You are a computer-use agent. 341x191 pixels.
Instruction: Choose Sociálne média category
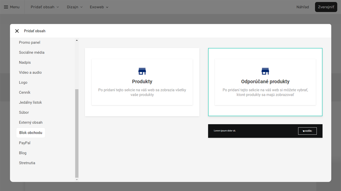click(x=32, y=53)
